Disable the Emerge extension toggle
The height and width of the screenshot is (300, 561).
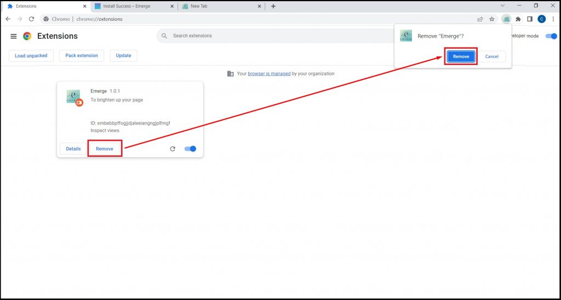[190, 149]
